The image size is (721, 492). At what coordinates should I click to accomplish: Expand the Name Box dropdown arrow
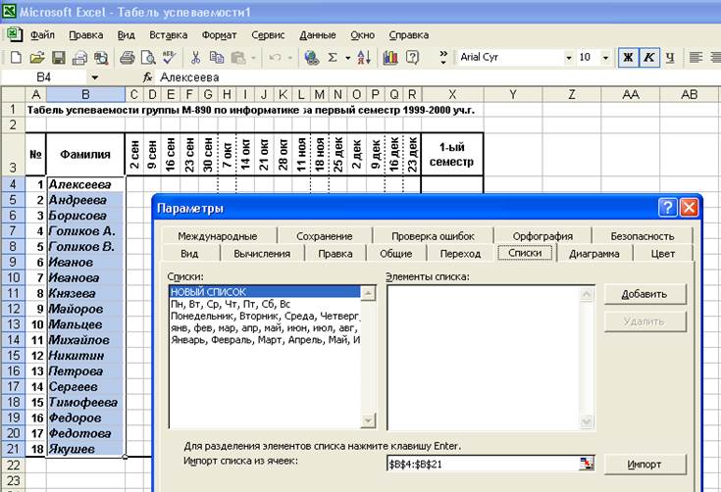95,77
